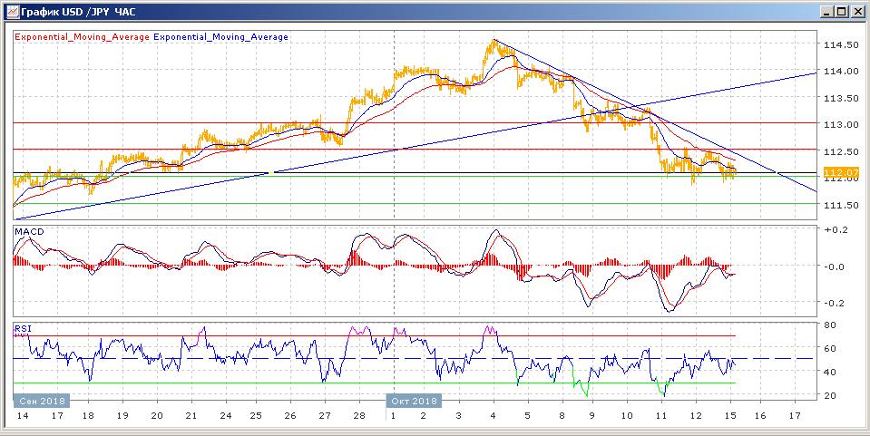Viewport: 870px width, 436px height.
Task: Close the USD/JPY chart window
Action: pyautogui.click(x=857, y=11)
